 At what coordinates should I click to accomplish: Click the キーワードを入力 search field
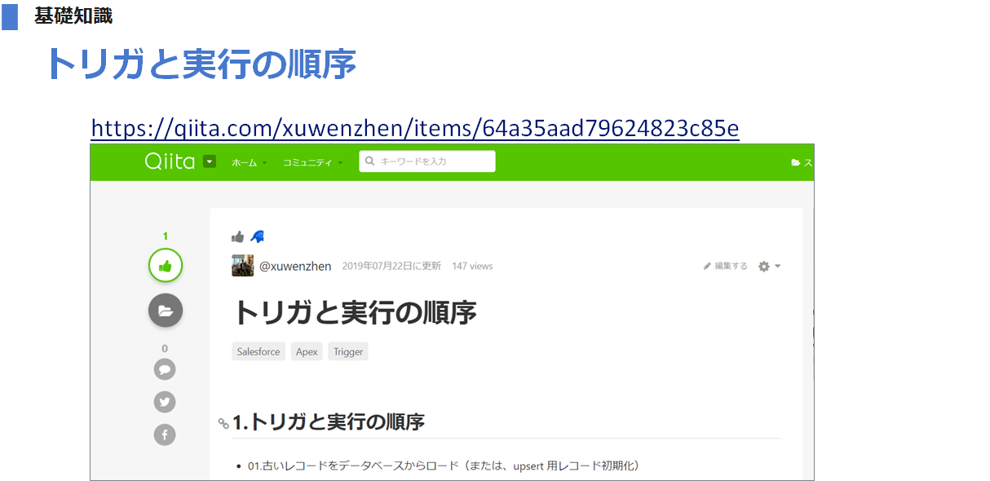point(426,161)
